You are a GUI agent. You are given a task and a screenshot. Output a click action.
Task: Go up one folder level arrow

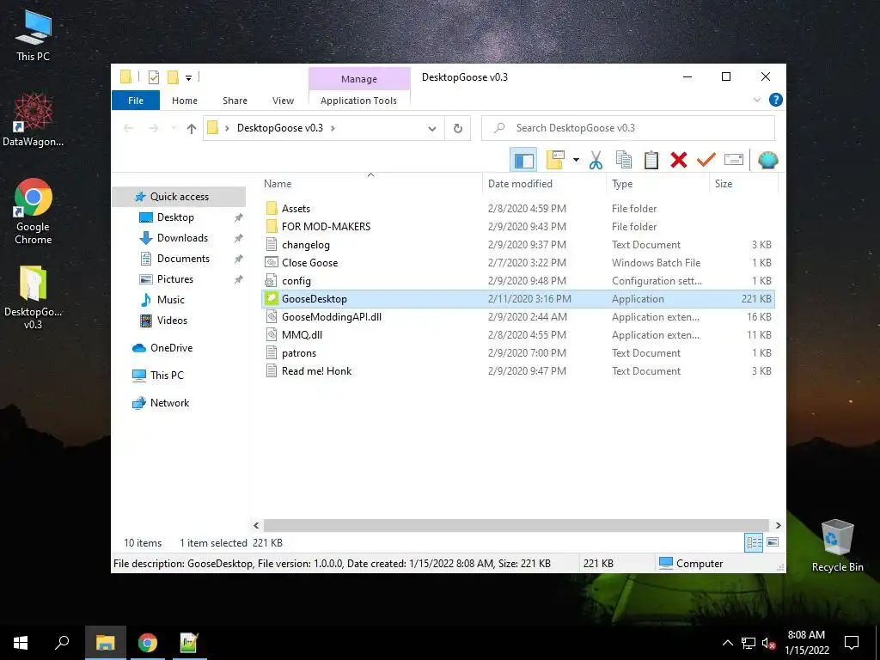point(192,129)
